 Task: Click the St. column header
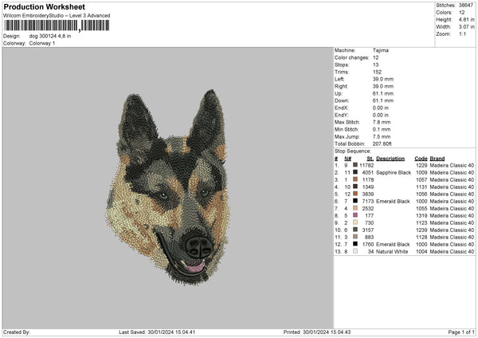click(370, 158)
